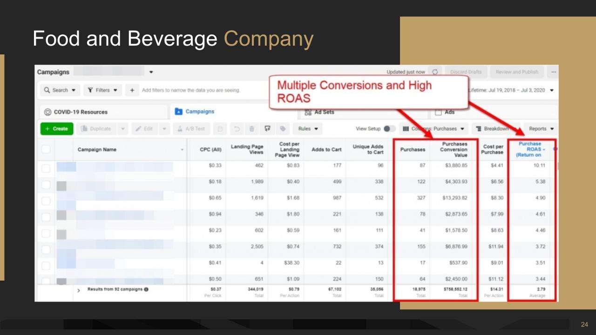Screen dimensions: 596x335
Task: Open the Filters dropdown
Action: [x=103, y=90]
